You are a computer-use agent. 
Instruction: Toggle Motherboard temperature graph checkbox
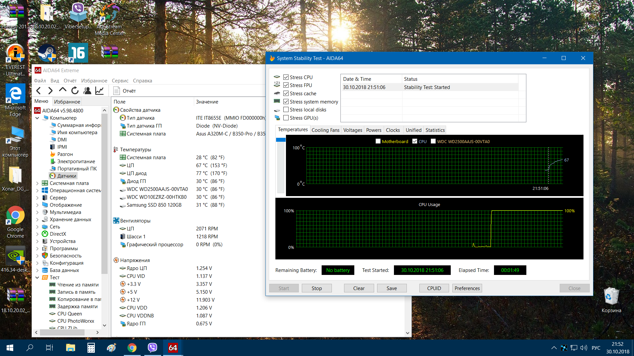(x=378, y=141)
